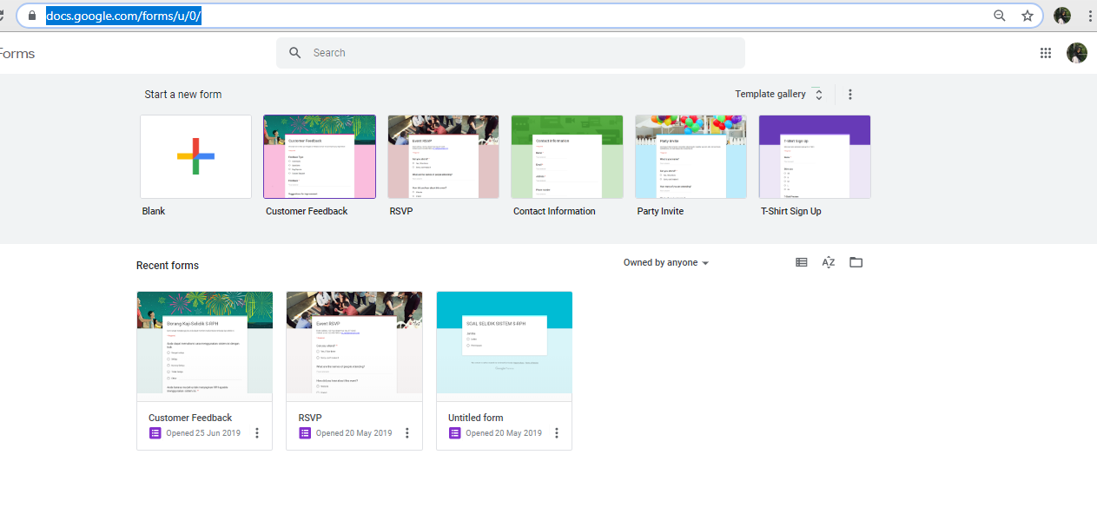
Task: Click the Party Invite template label
Action: [660, 211]
